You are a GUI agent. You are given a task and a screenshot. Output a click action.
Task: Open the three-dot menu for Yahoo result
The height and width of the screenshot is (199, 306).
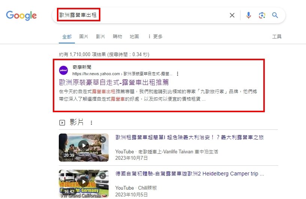pyautogui.click(x=178, y=74)
